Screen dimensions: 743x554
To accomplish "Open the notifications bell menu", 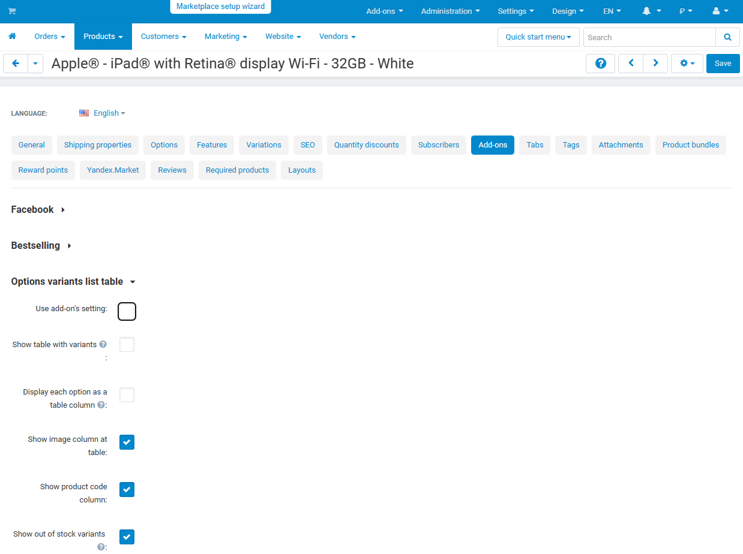I will coord(651,11).
